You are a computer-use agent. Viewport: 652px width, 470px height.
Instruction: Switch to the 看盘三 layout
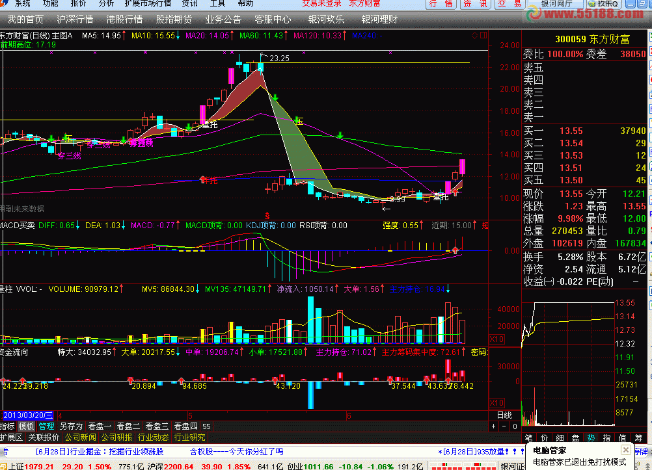click(x=157, y=426)
